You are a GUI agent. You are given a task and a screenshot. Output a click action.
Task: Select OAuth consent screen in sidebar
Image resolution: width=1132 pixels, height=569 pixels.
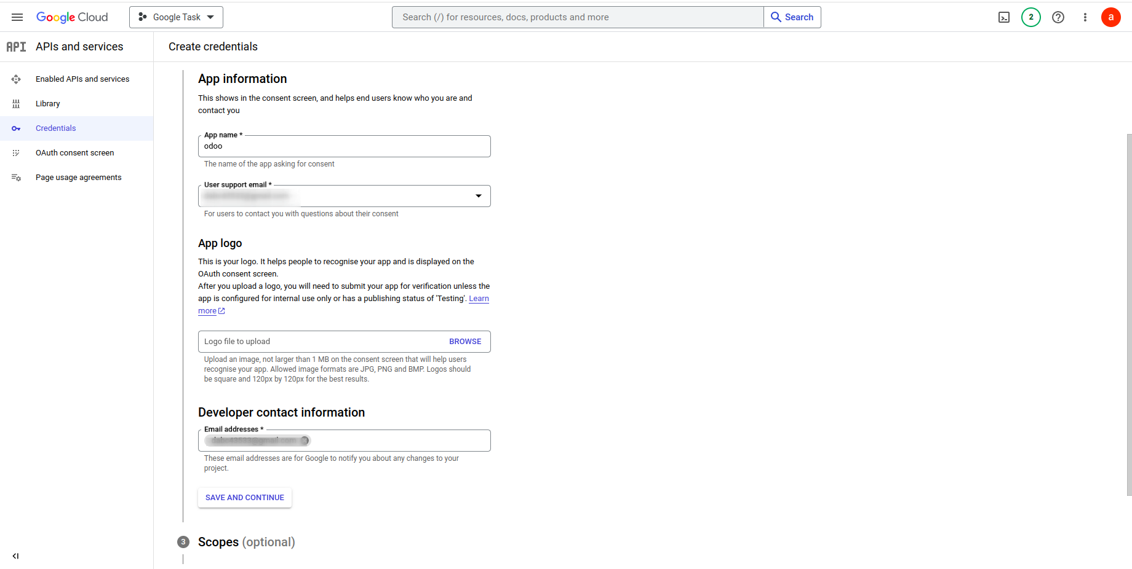(x=74, y=153)
